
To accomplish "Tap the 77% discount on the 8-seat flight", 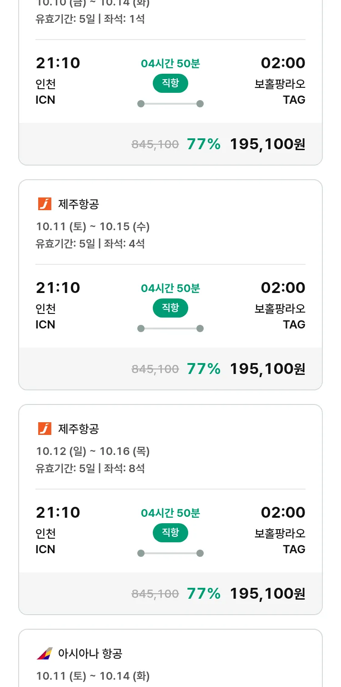I will (204, 594).
